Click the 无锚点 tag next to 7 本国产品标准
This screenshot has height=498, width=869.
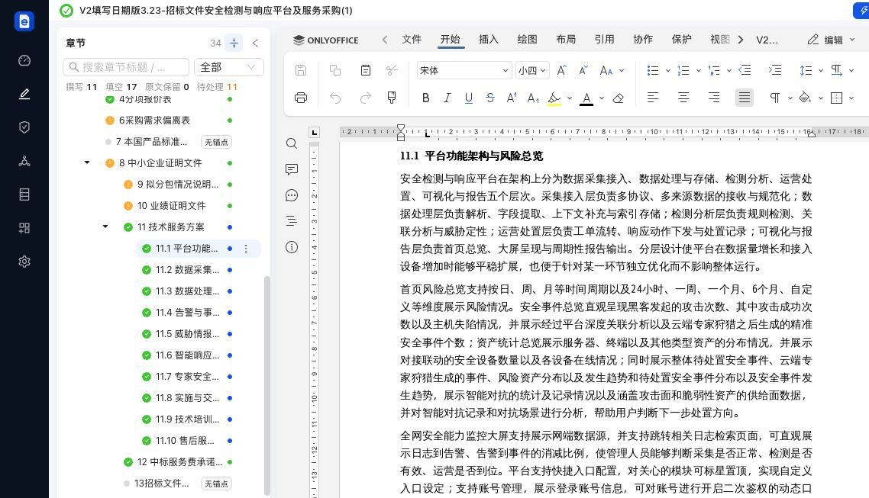tap(216, 142)
